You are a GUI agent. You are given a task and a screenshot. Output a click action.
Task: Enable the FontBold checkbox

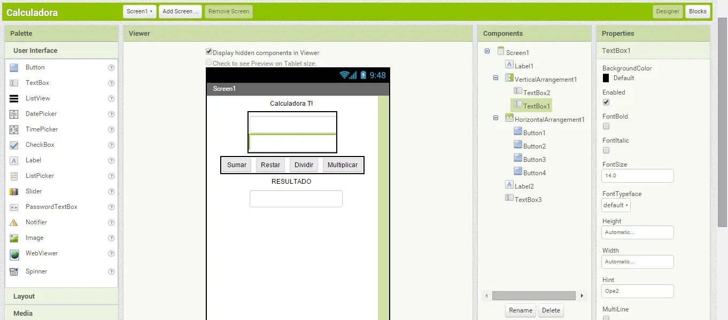pos(606,126)
